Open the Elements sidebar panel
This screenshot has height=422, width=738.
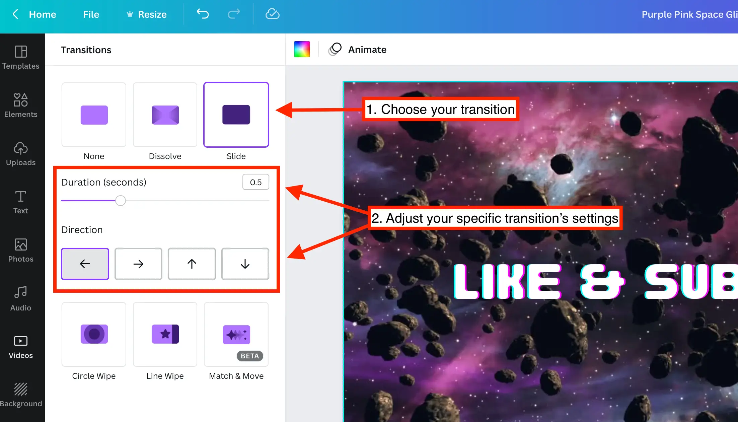pyautogui.click(x=21, y=105)
